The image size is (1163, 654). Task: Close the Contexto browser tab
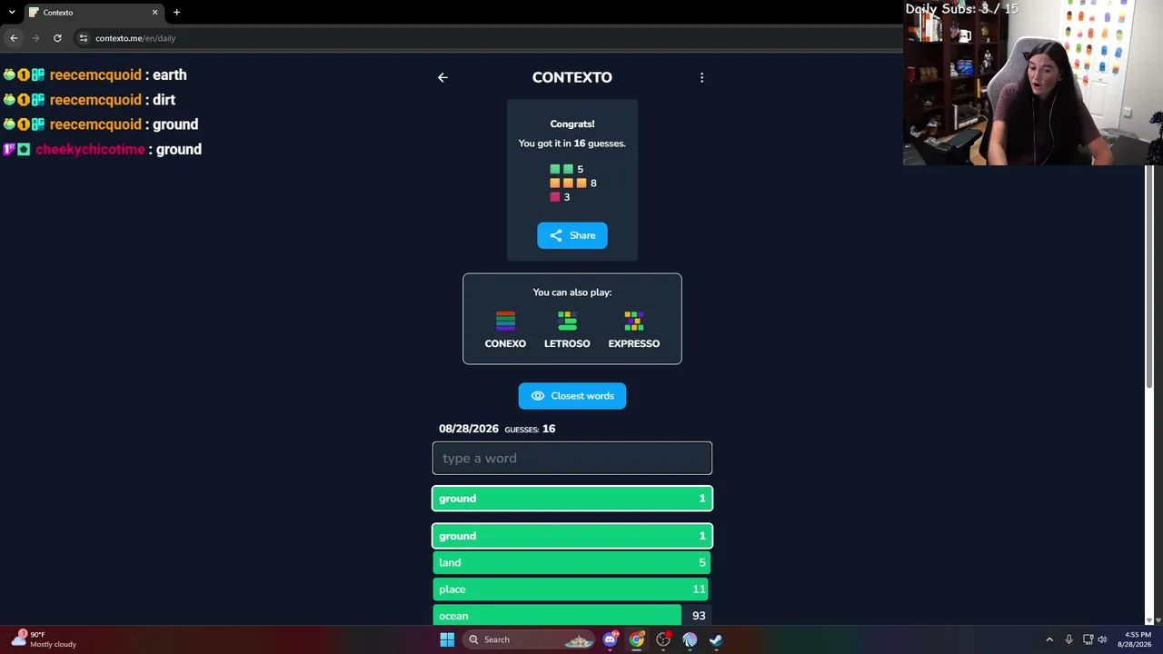point(154,13)
